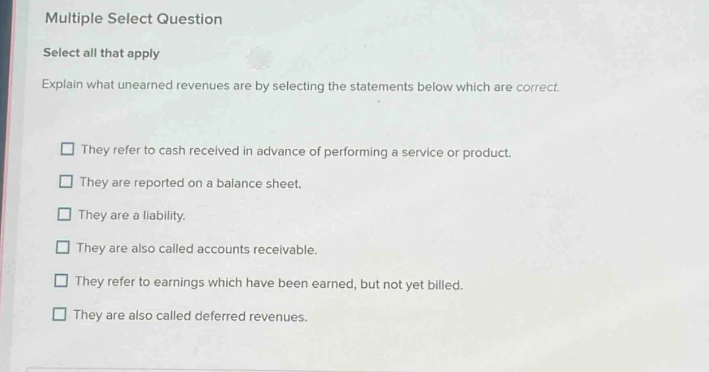The image size is (709, 372).
Task: Click the deferred revenues statement text
Action: pos(191,315)
